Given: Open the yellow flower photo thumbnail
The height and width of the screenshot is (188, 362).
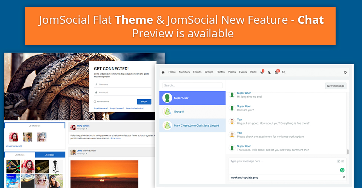Looking at the screenshot, I should pos(42,166).
